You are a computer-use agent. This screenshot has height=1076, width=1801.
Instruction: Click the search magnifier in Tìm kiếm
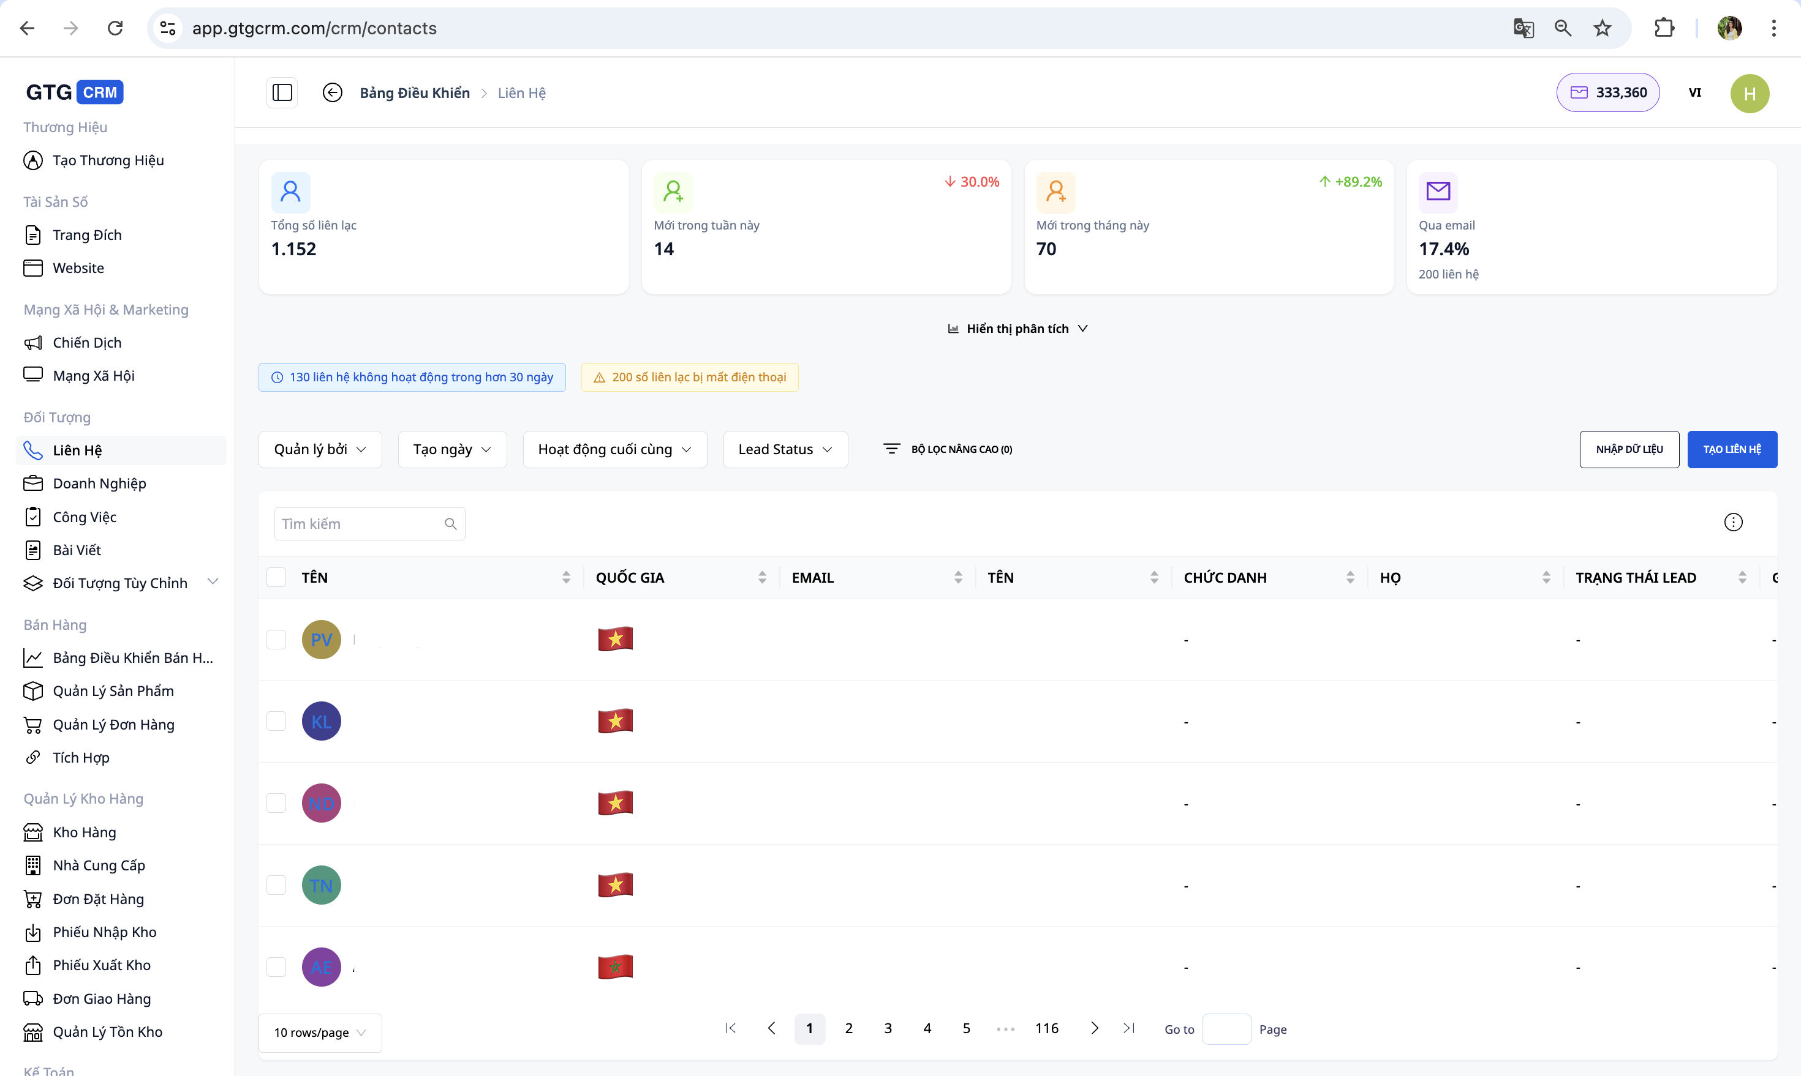[451, 524]
